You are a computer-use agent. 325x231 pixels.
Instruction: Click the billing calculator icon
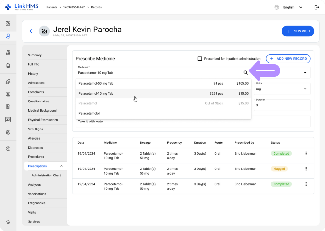tap(8, 119)
